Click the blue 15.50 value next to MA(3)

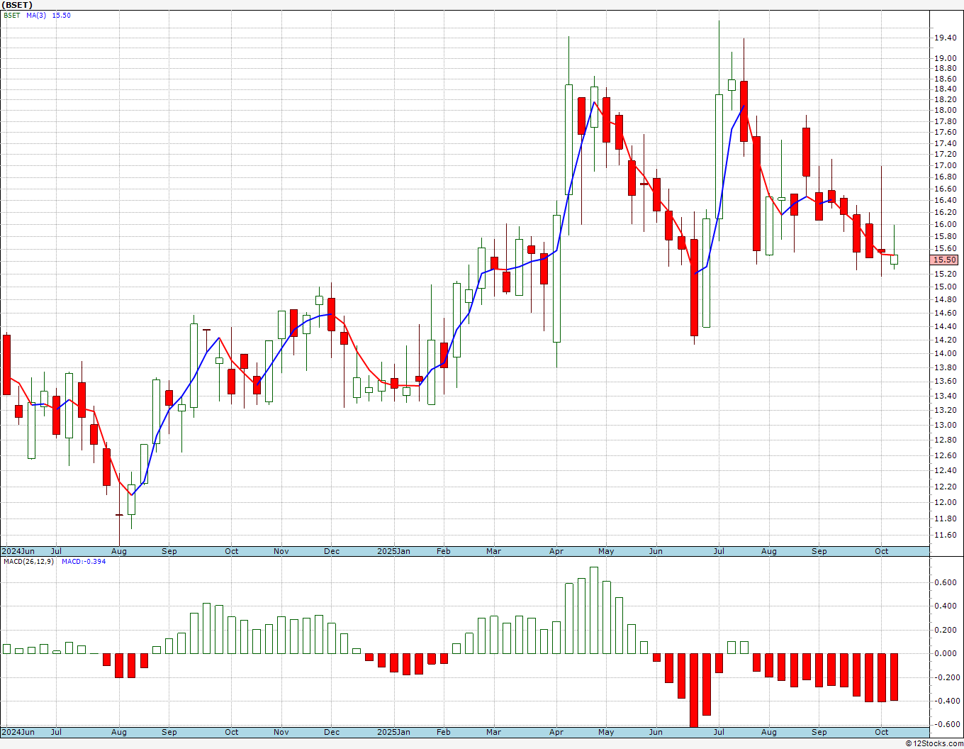[62, 15]
